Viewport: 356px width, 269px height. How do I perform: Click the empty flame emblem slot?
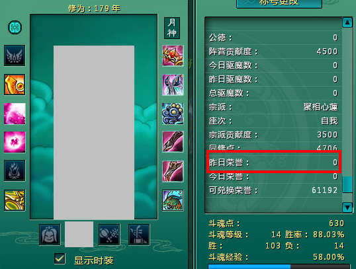[15, 171]
